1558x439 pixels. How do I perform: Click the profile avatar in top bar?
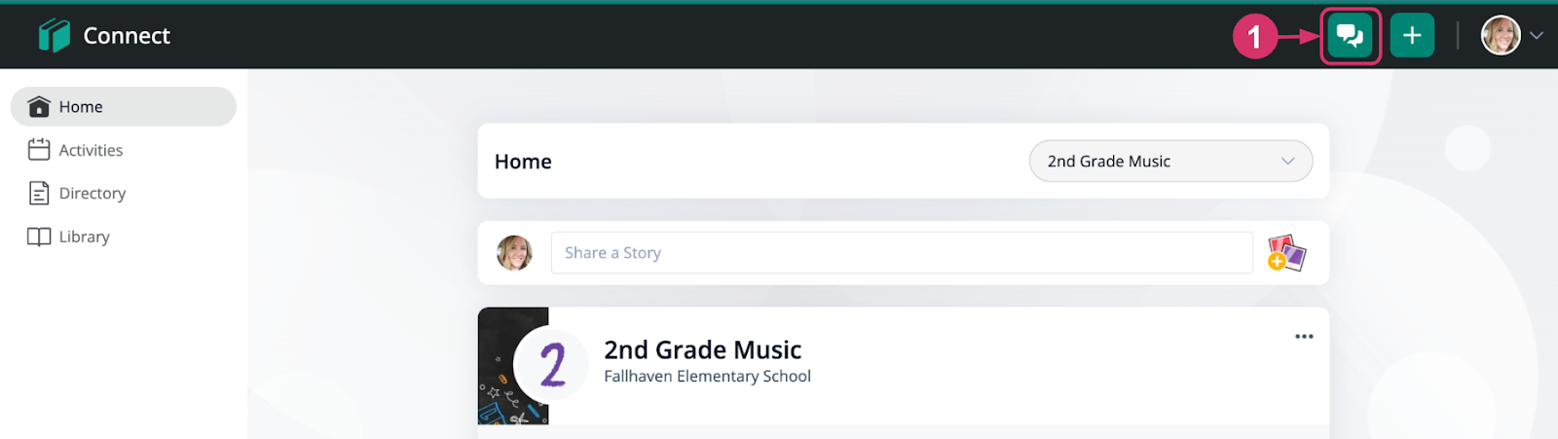tap(1501, 36)
